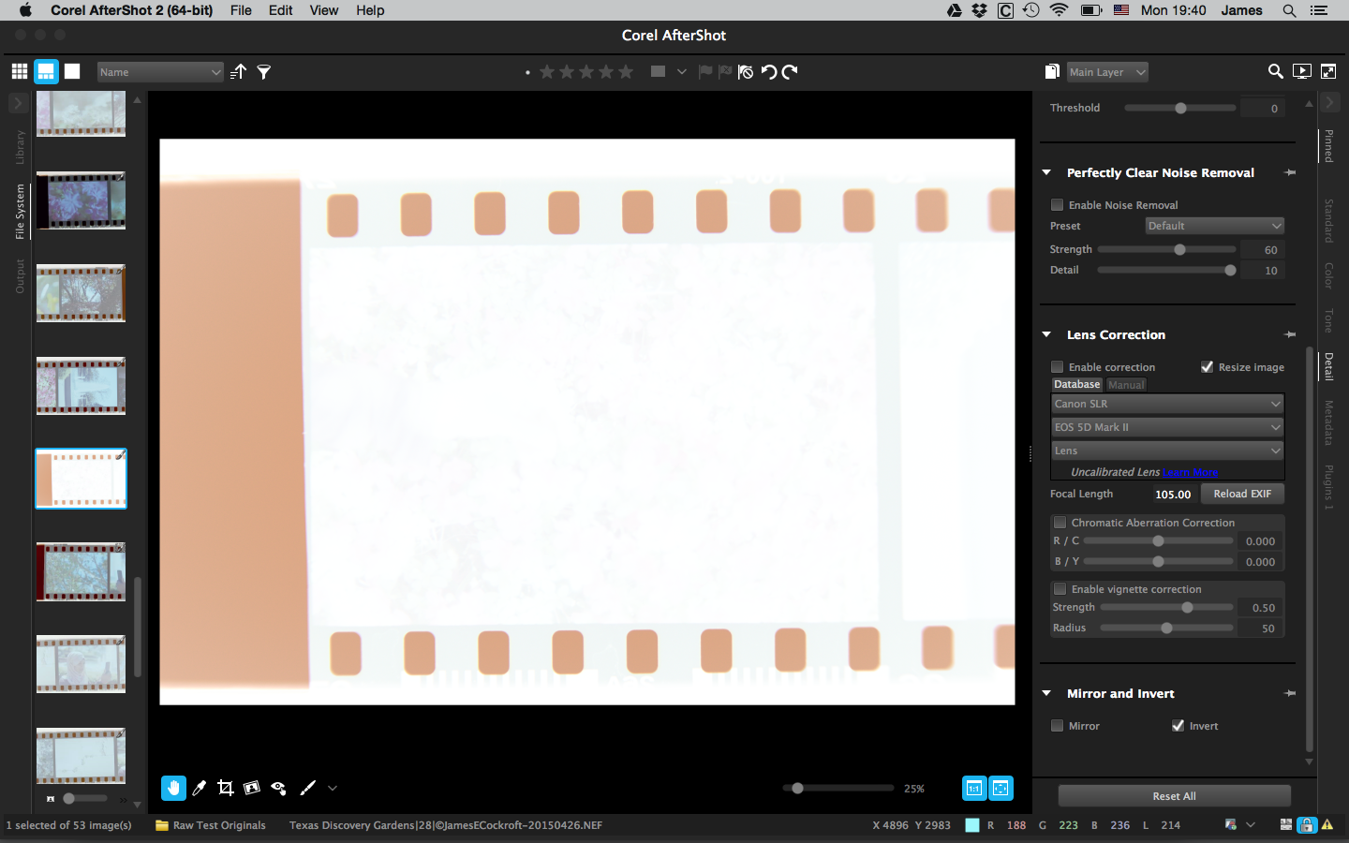This screenshot has width=1349, height=843.
Task: Select the Straighten tool
Action: (x=251, y=788)
